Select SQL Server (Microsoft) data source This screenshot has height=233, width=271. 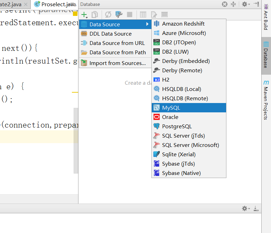click(189, 145)
